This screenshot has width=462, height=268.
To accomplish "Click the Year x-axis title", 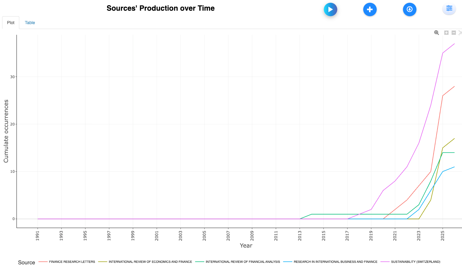I will tap(246, 246).
